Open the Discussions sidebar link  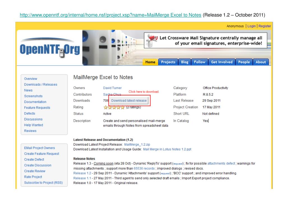click(x=33, y=119)
